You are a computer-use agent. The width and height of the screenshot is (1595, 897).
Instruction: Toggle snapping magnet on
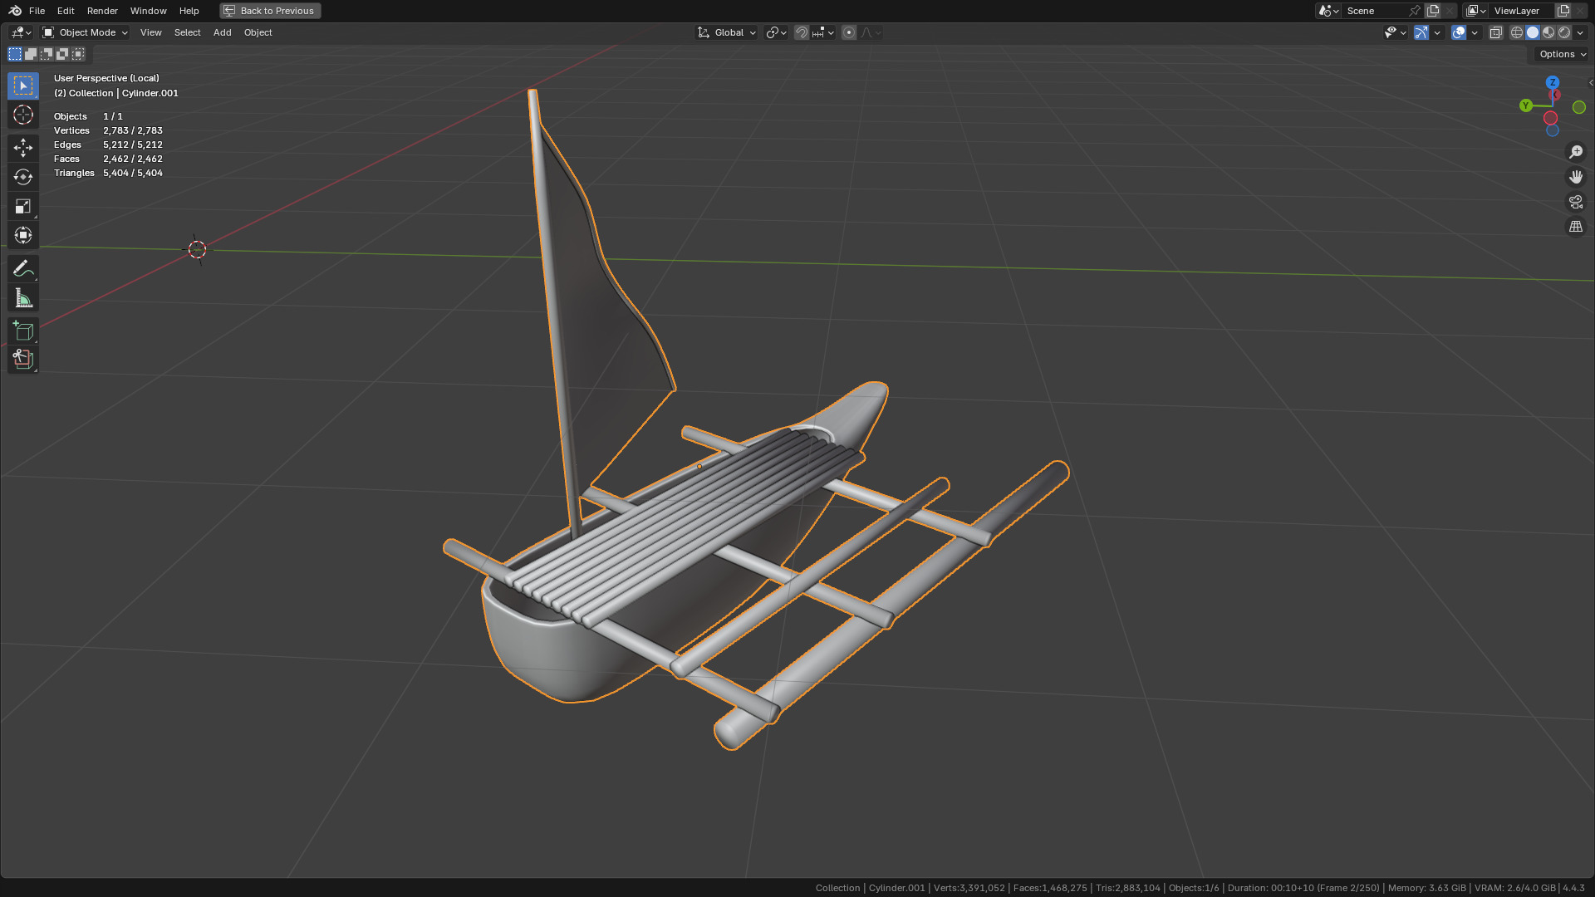coord(801,32)
